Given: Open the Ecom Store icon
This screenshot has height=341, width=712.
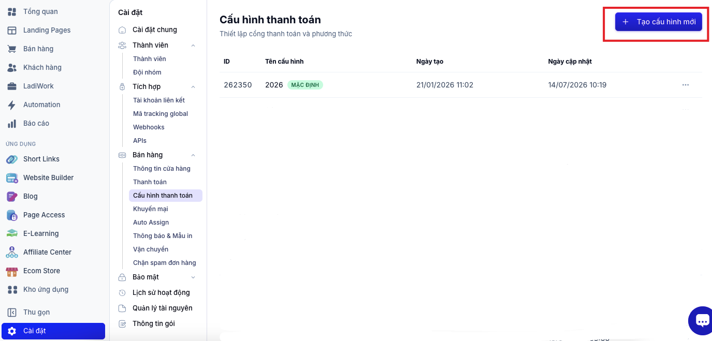Looking at the screenshot, I should 12,271.
